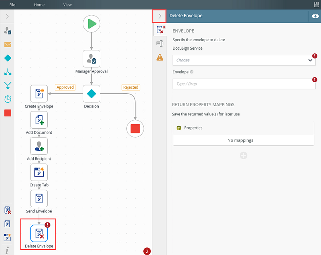This screenshot has width=321, height=255.
Task: Click the toggle icon in panel header
Action: point(315,16)
